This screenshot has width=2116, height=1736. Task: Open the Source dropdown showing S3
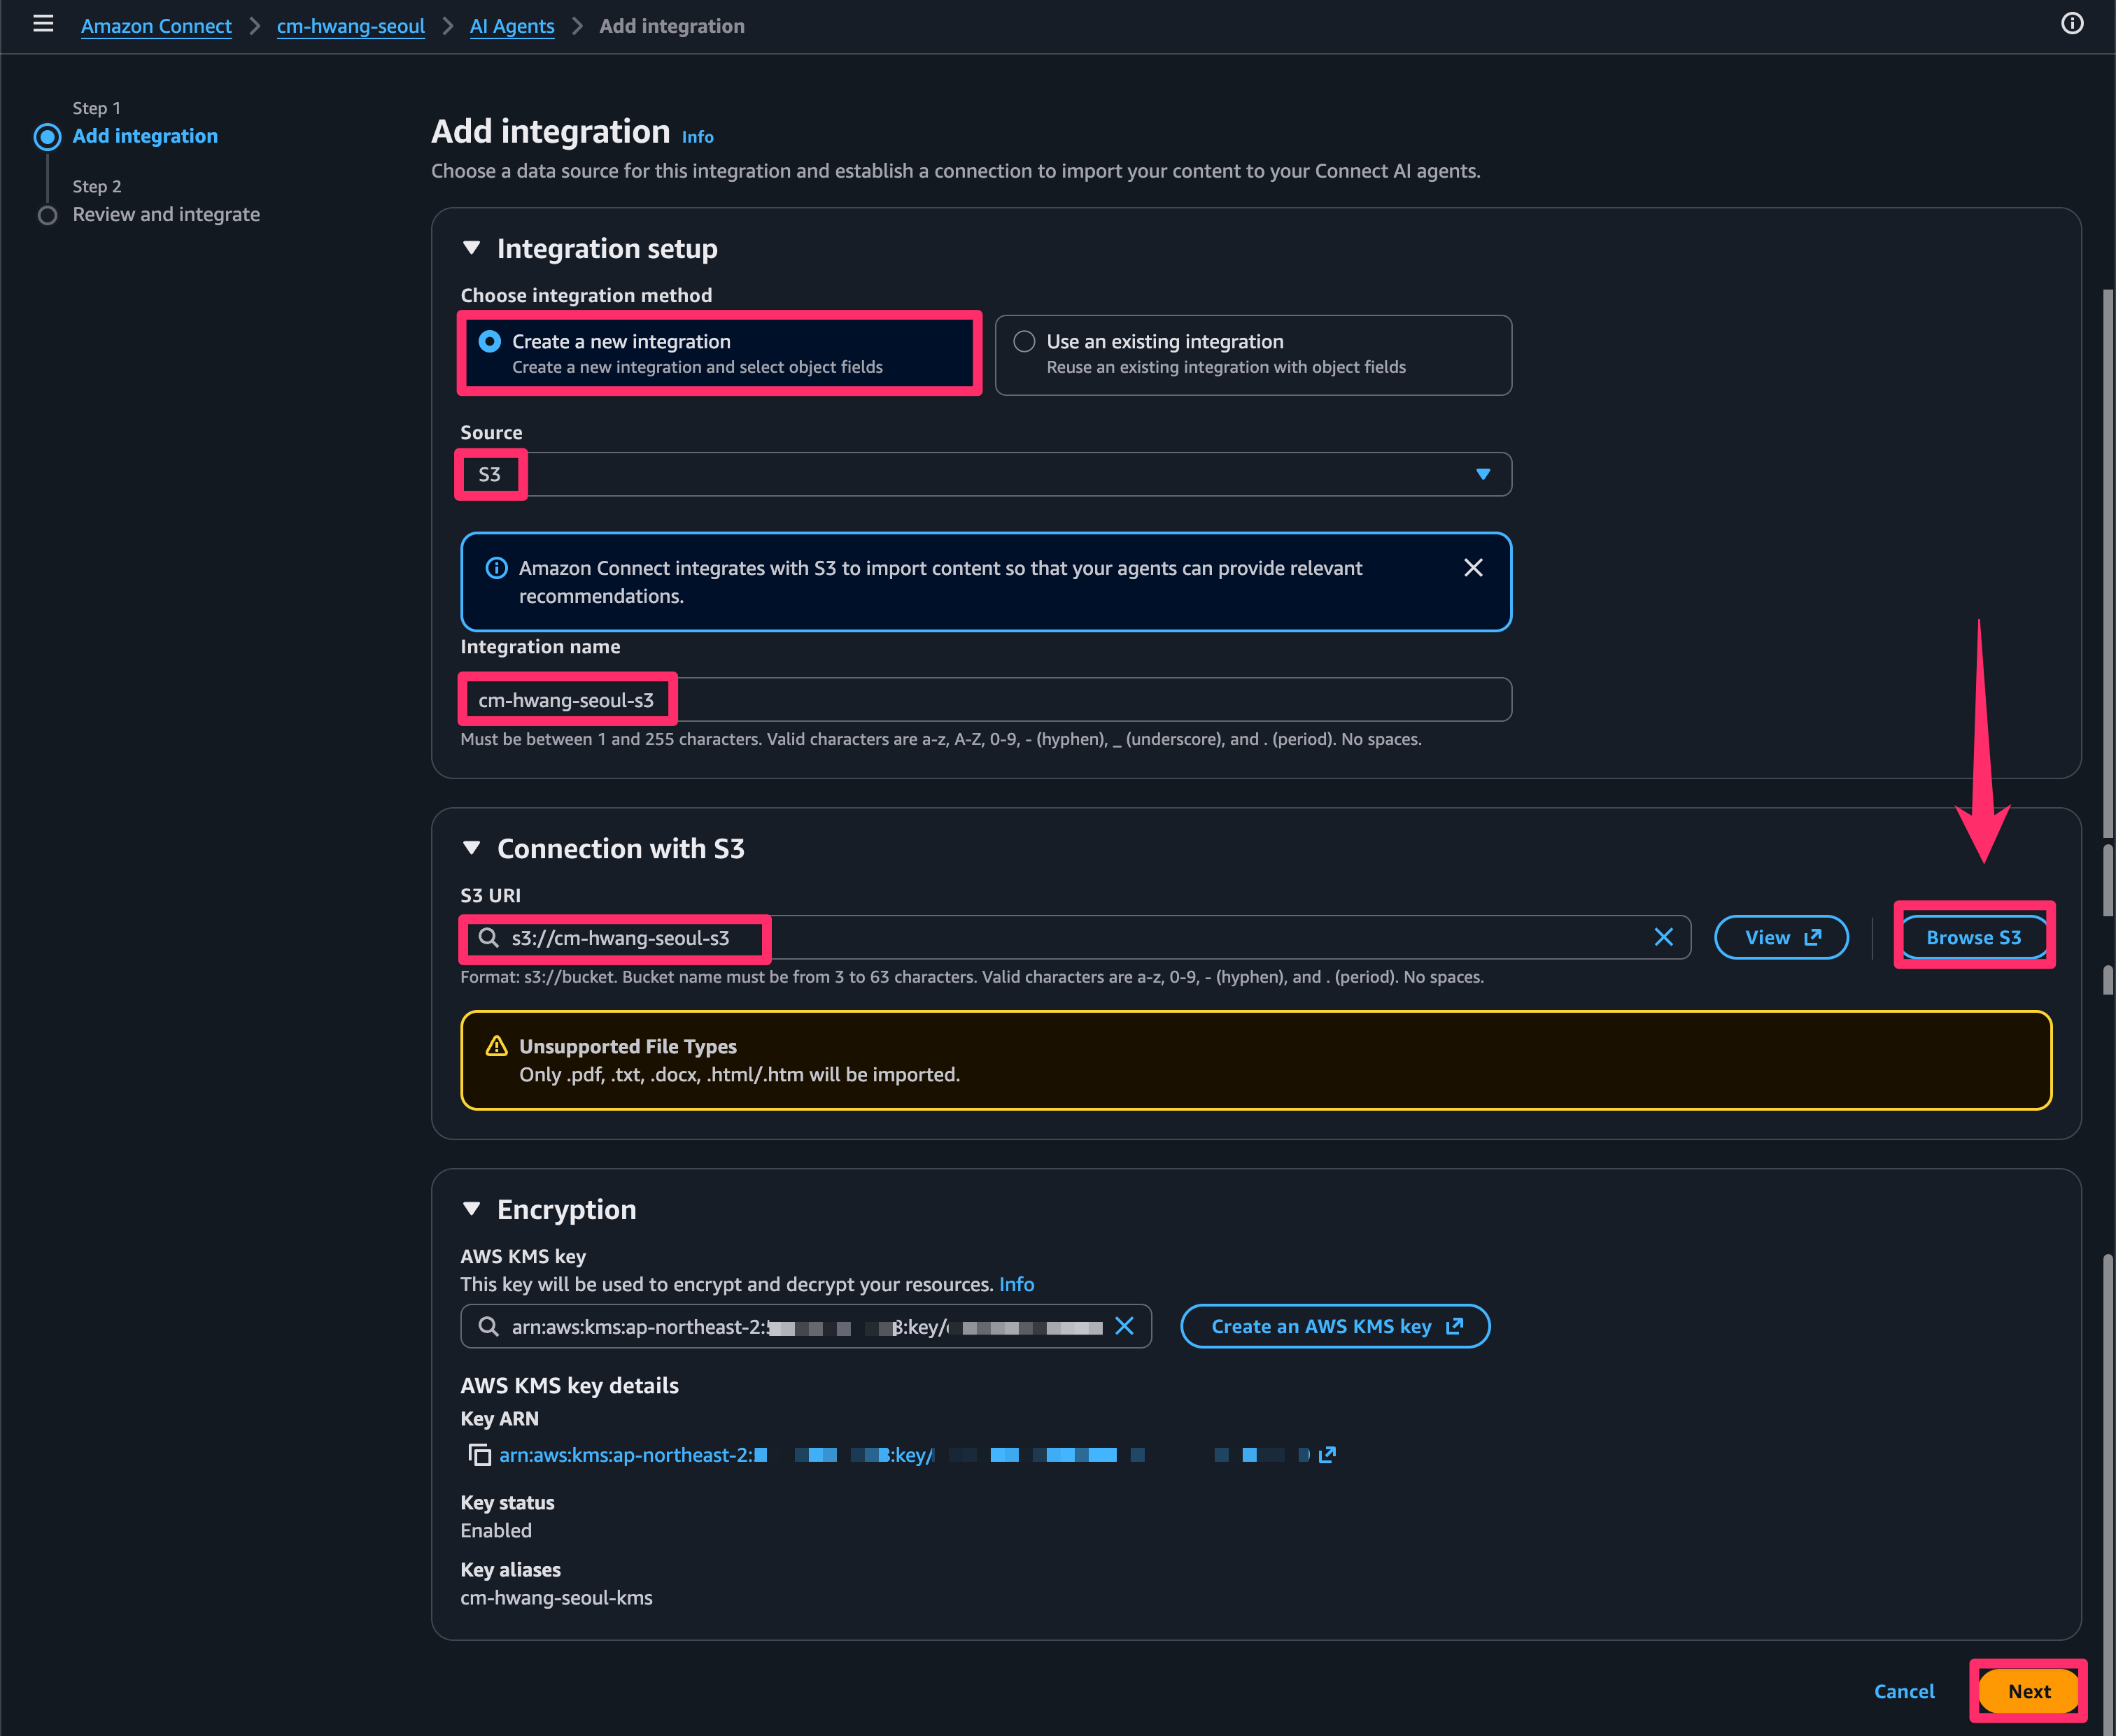point(985,474)
